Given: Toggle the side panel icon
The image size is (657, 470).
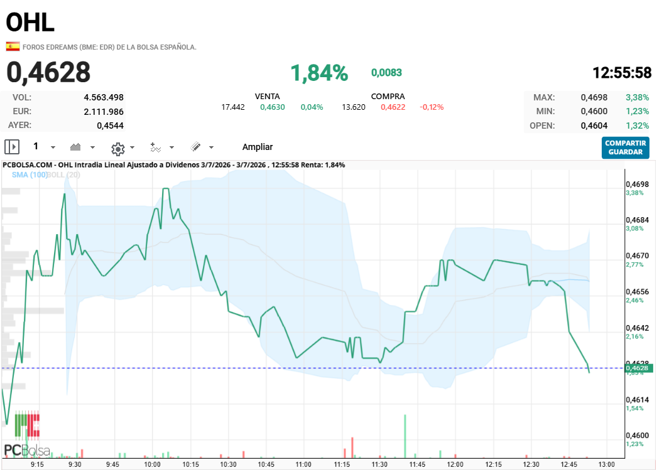Looking at the screenshot, I should tap(12, 147).
